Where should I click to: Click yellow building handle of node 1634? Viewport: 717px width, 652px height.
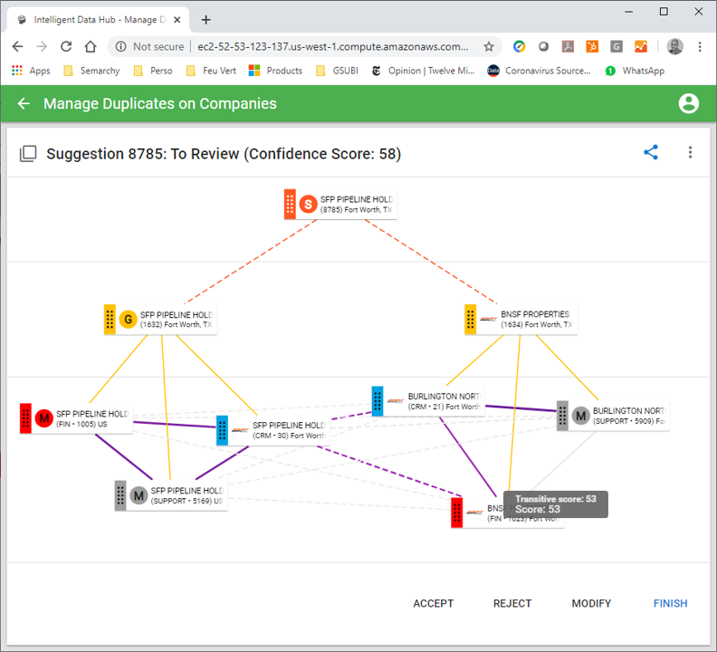(470, 320)
